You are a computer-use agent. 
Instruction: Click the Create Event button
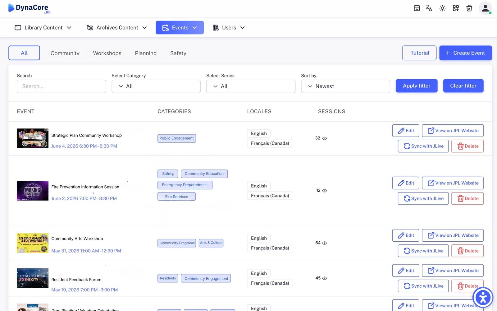click(x=465, y=53)
